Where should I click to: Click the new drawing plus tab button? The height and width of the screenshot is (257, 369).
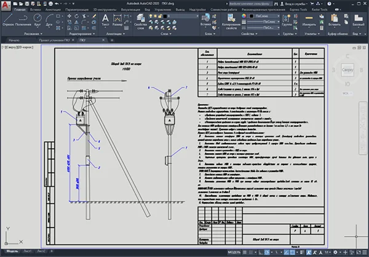click(112, 40)
